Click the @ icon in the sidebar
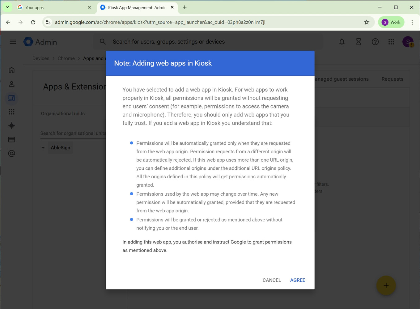The image size is (420, 309). 11,153
